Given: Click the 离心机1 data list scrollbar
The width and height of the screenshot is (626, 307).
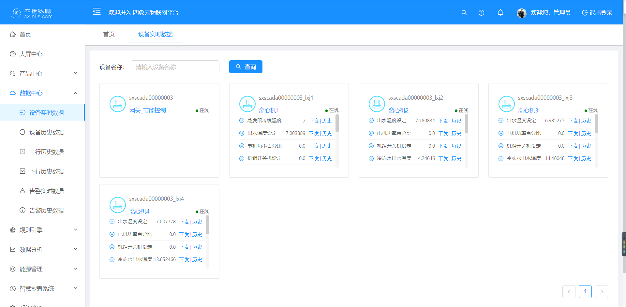Looking at the screenshot, I should [337, 123].
